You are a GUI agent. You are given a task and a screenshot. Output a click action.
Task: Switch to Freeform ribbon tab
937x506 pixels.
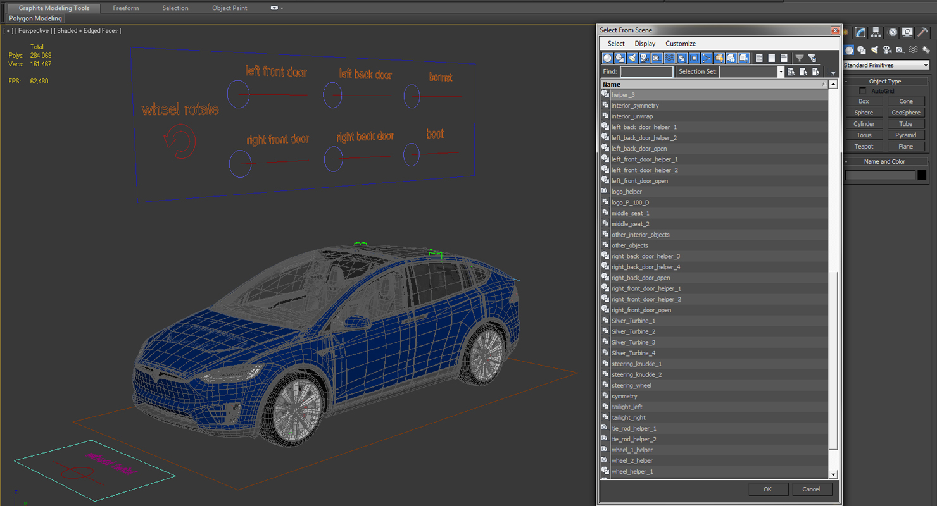point(126,8)
